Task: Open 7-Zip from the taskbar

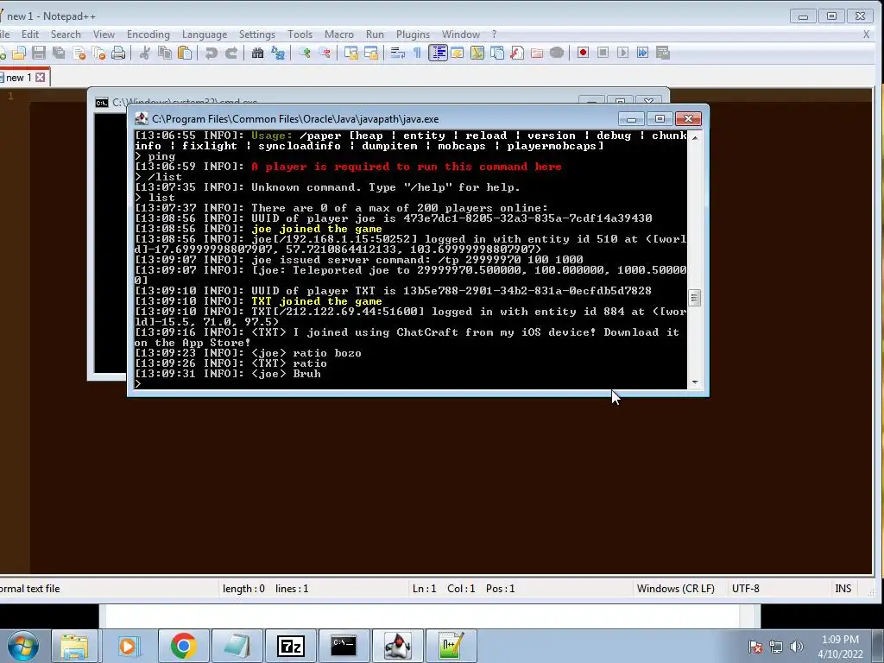Action: pyautogui.click(x=290, y=646)
